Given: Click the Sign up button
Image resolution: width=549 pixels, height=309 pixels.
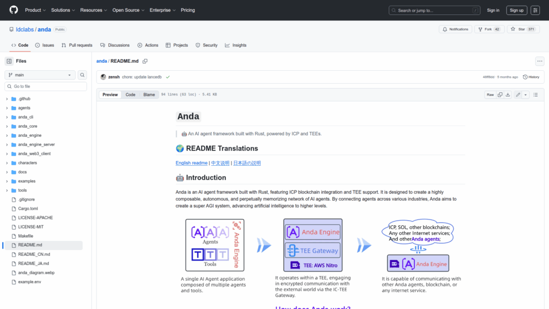Looking at the screenshot, I should point(516,10).
